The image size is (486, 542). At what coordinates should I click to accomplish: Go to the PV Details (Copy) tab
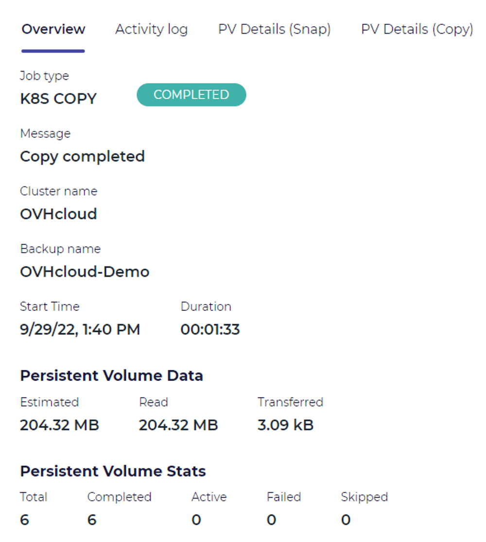(x=417, y=29)
